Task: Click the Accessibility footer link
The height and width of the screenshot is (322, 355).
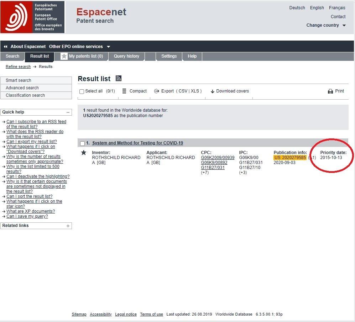Action: point(101,314)
